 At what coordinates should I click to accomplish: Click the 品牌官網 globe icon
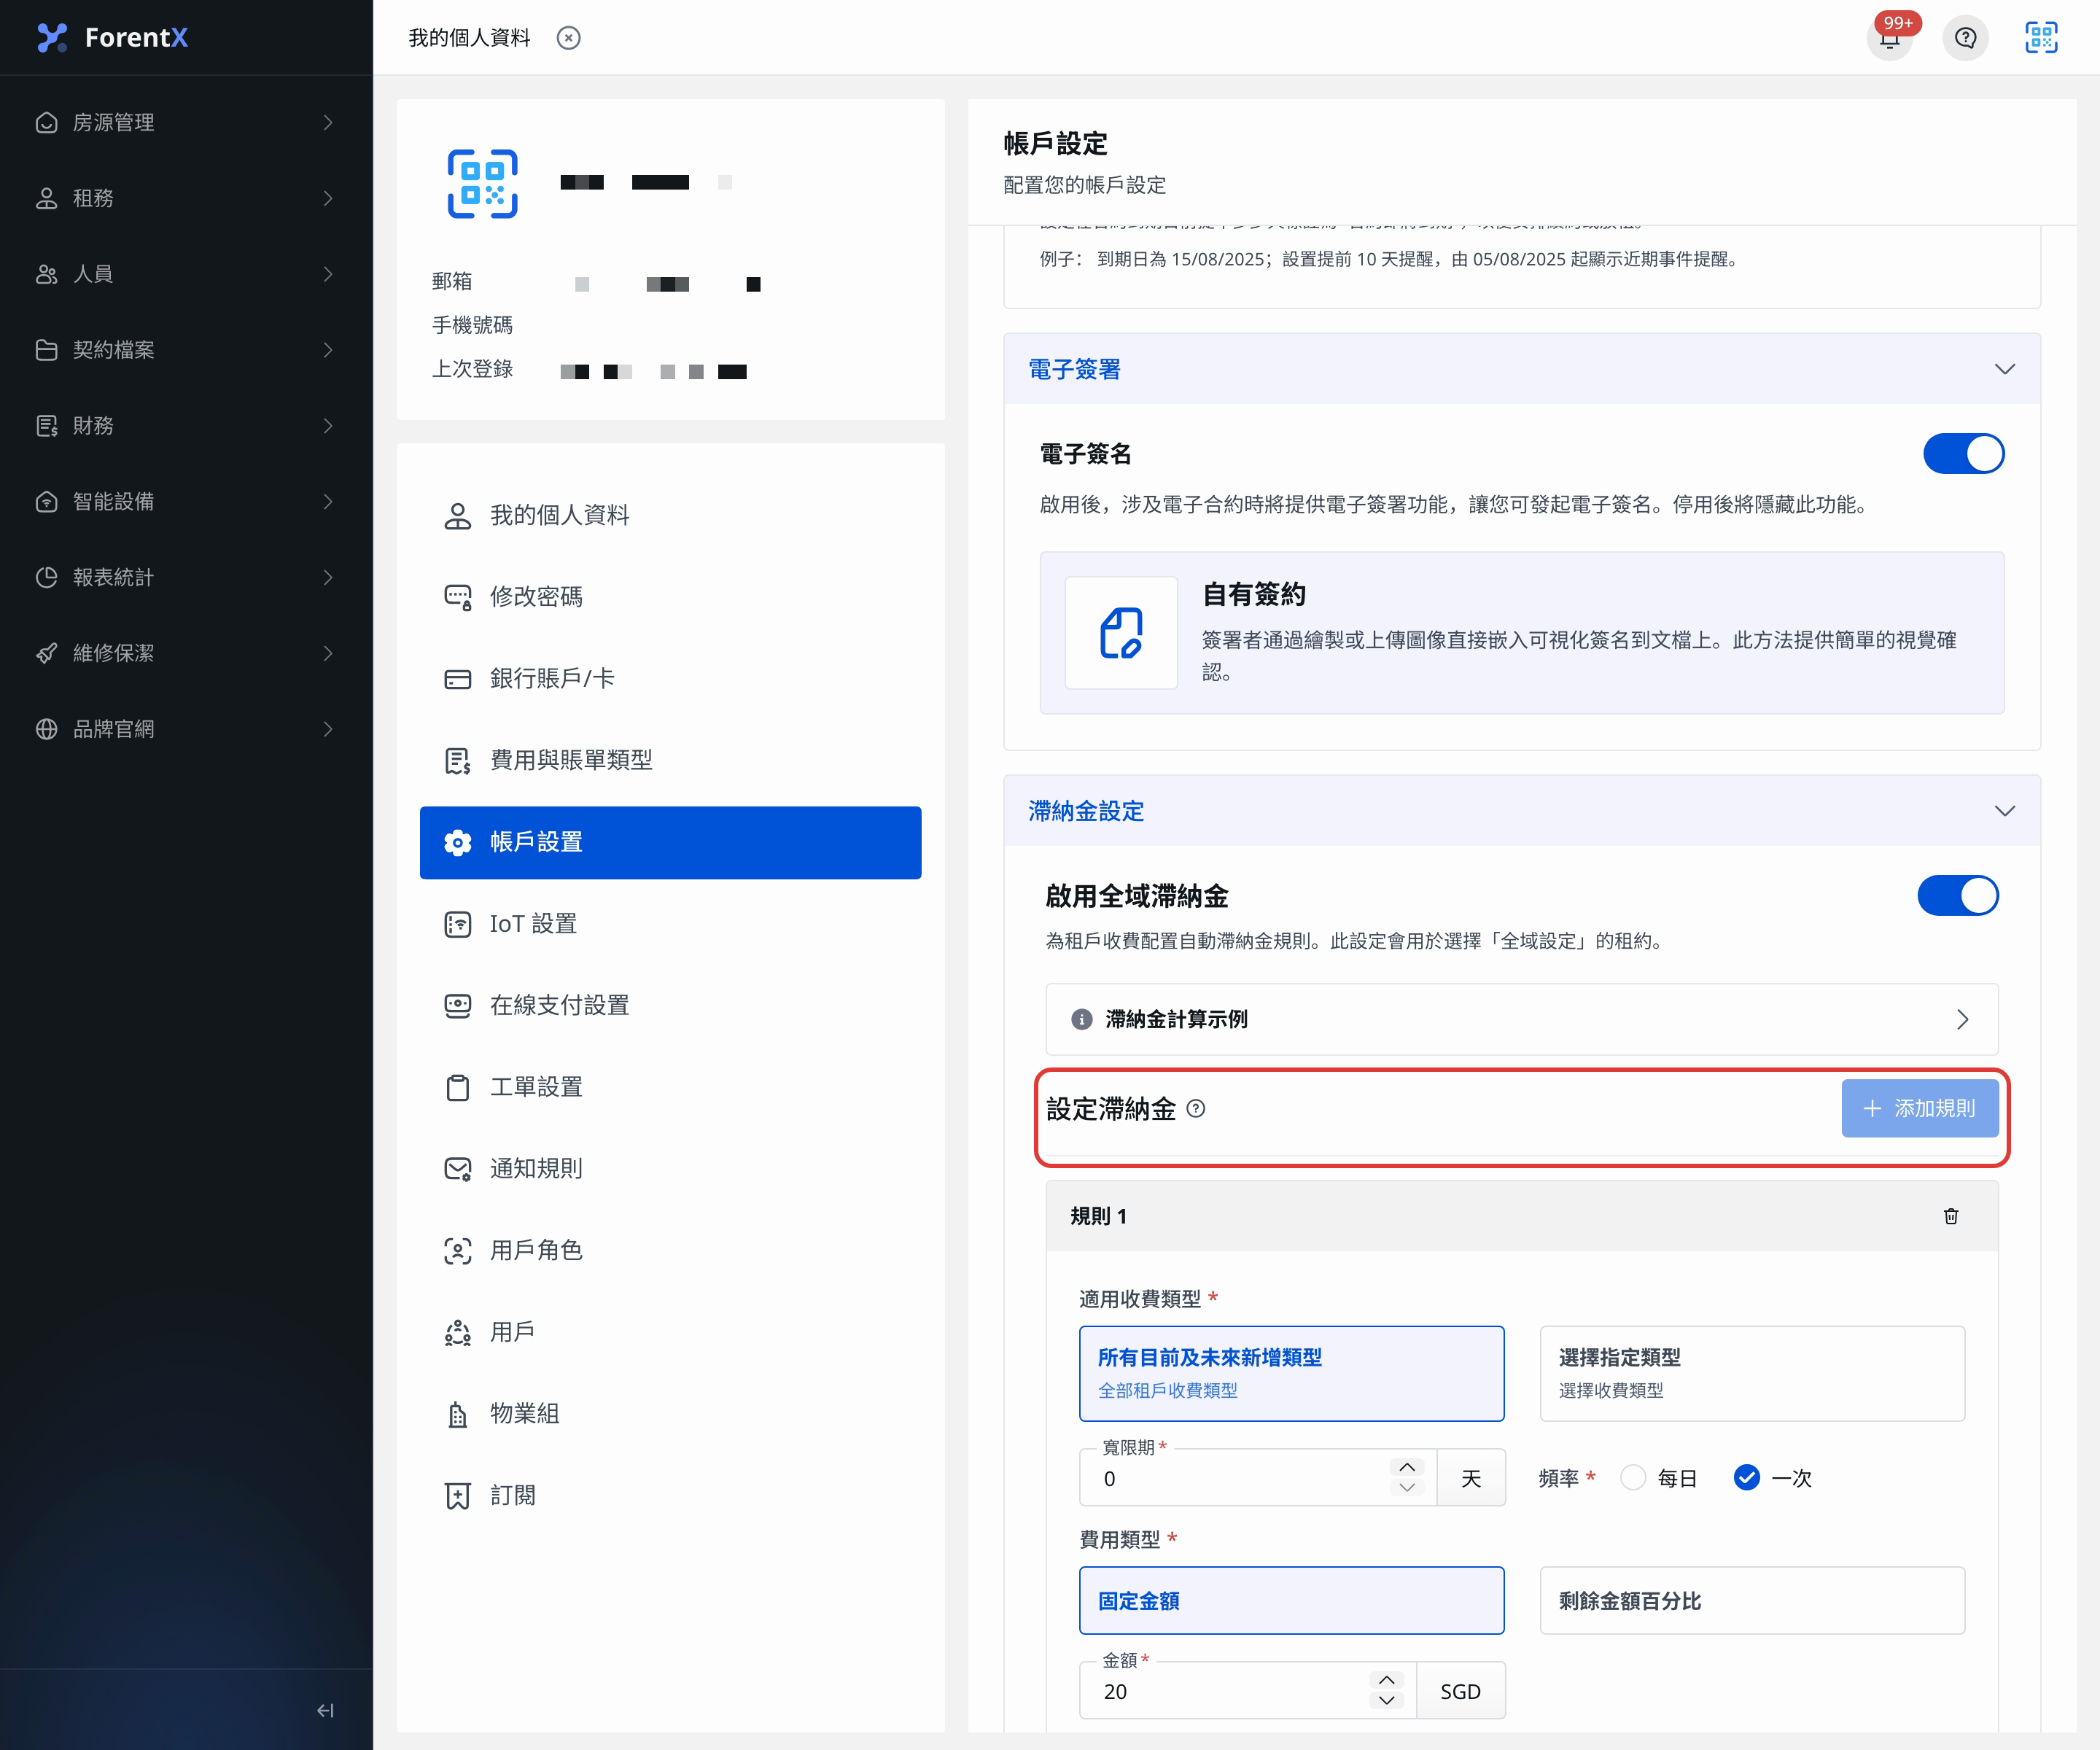[x=46, y=729]
